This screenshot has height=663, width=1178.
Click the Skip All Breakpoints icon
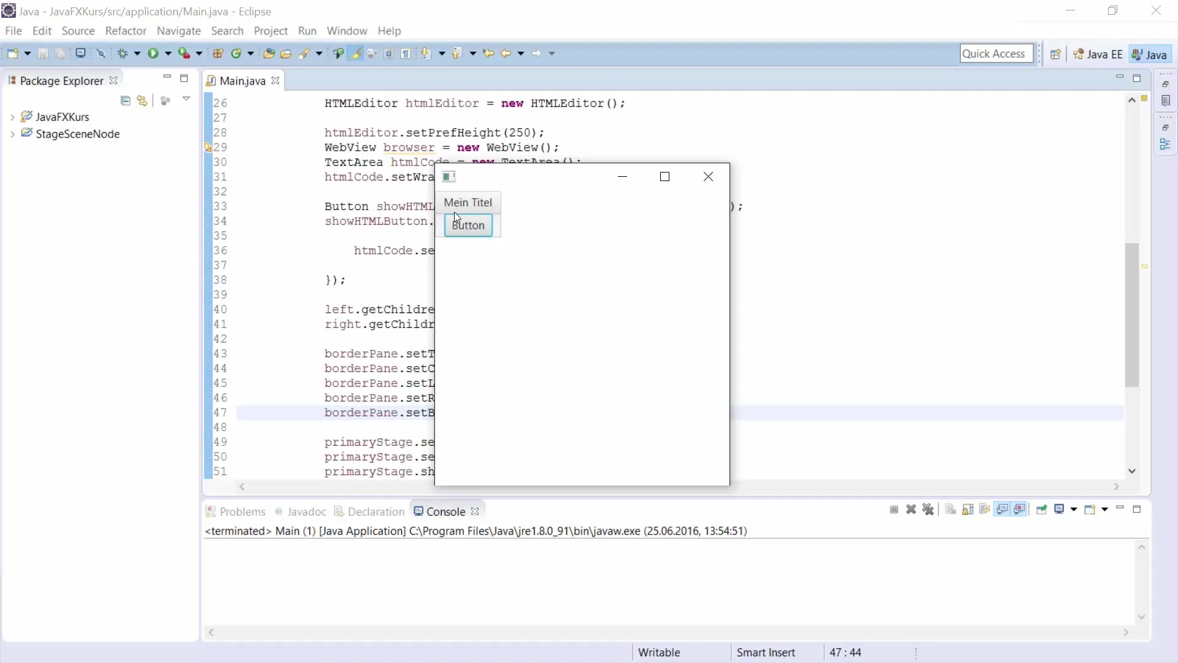[101, 53]
